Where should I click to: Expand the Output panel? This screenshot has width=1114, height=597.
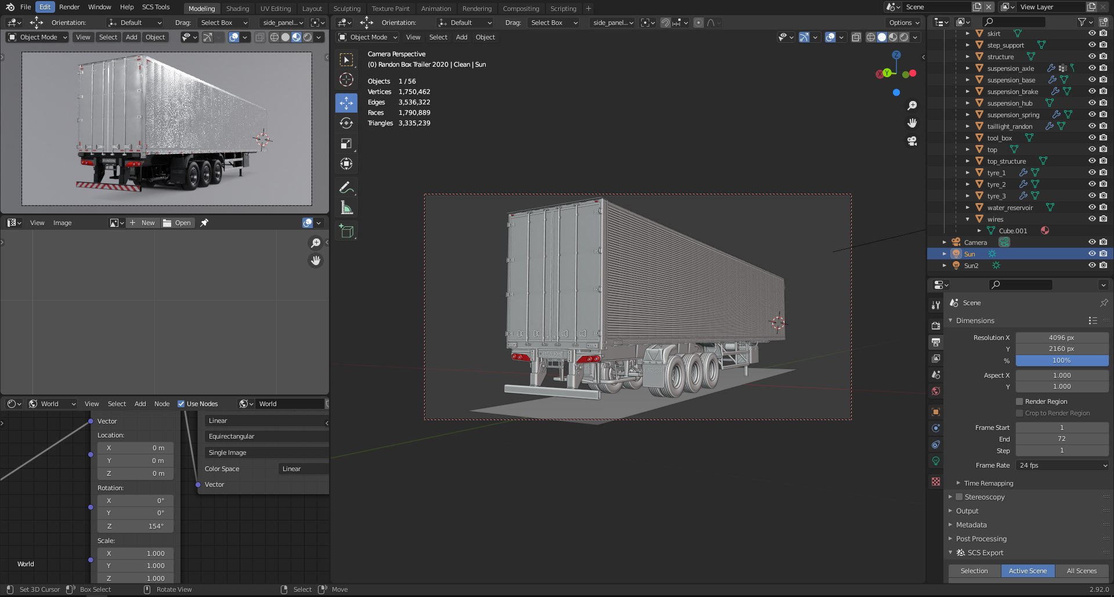click(967, 511)
